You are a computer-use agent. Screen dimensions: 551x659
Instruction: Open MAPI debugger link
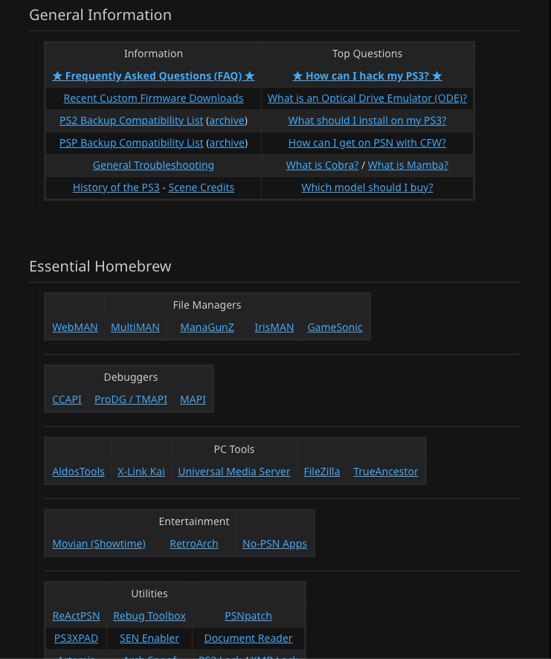tap(193, 399)
